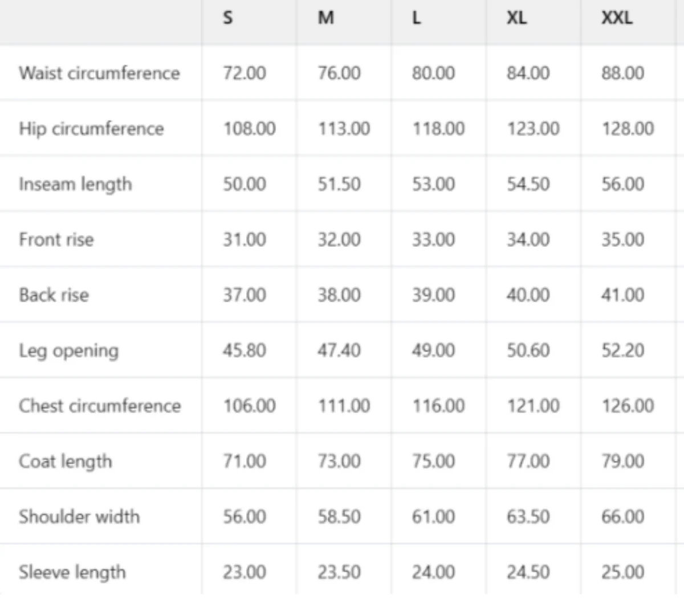Select the 128.00 hip value for XXL

pyautogui.click(x=628, y=129)
